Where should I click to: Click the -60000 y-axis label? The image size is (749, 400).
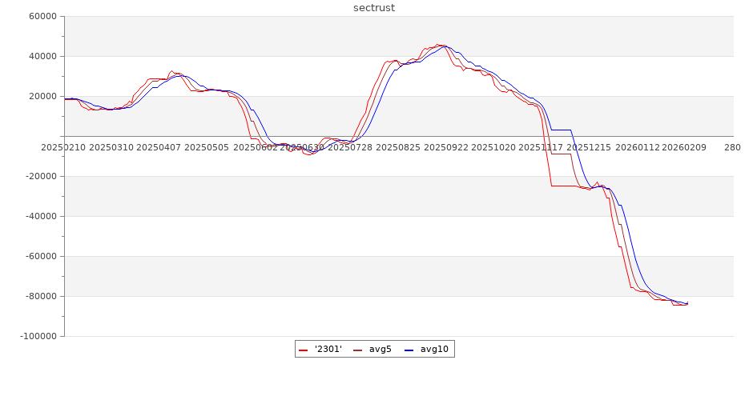40,257
